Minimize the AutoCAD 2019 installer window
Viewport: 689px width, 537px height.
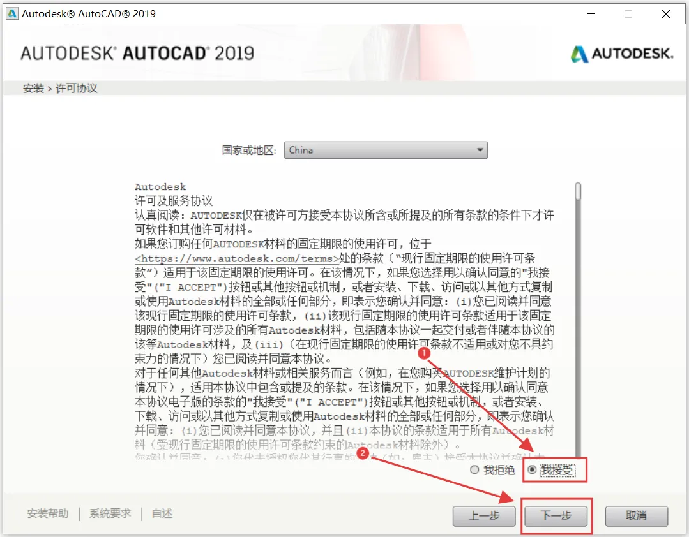pos(591,13)
